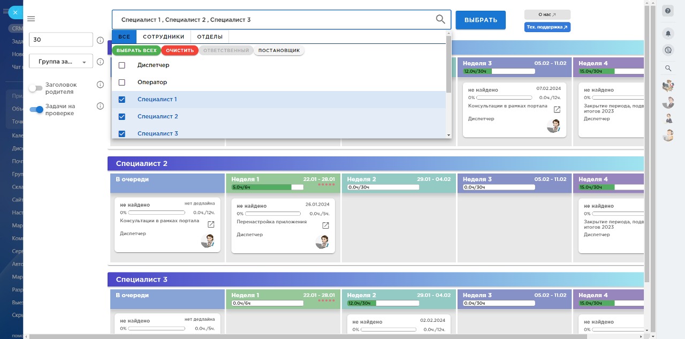Click the magnifier icon in the specialist search field
The height and width of the screenshot is (339, 685).
(x=440, y=19)
